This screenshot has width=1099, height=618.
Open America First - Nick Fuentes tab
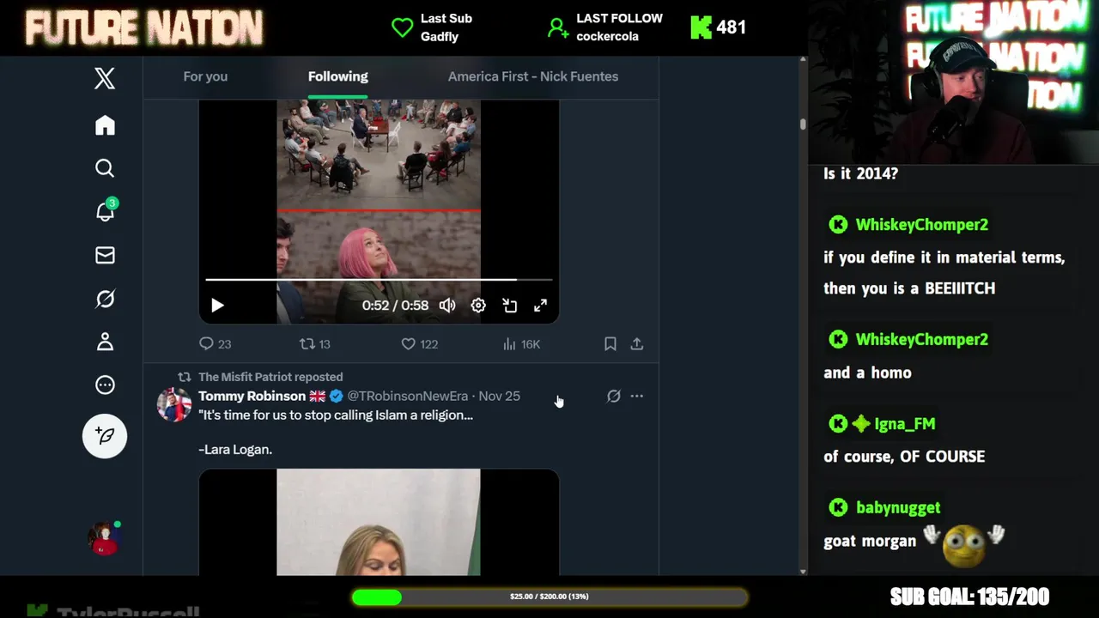533,76
